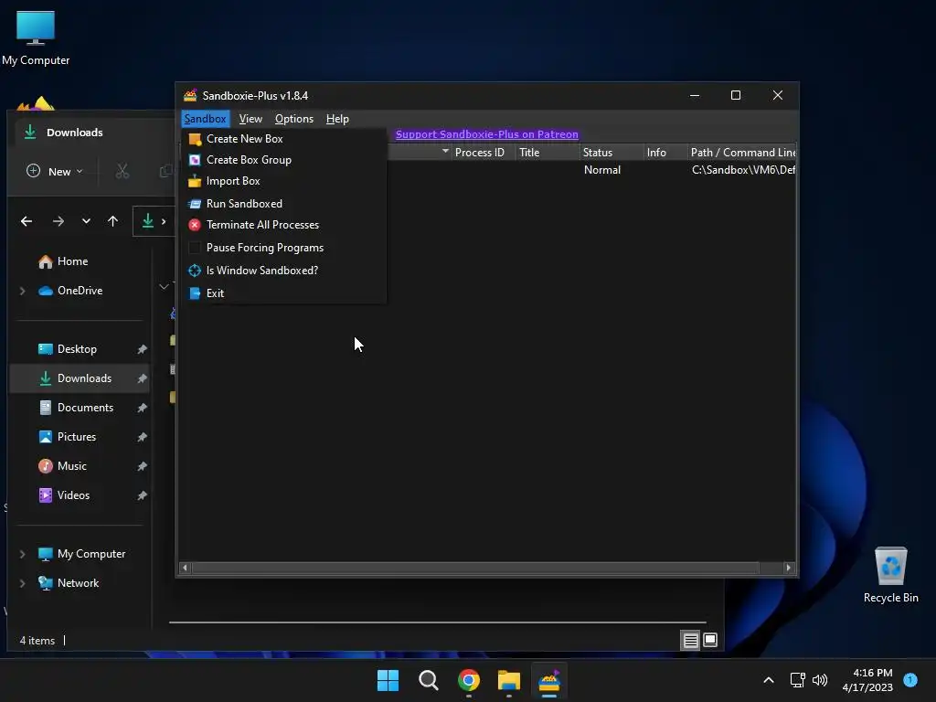Select the C:\Sandbox\VM6 path cell
The height and width of the screenshot is (702, 936).
743,170
